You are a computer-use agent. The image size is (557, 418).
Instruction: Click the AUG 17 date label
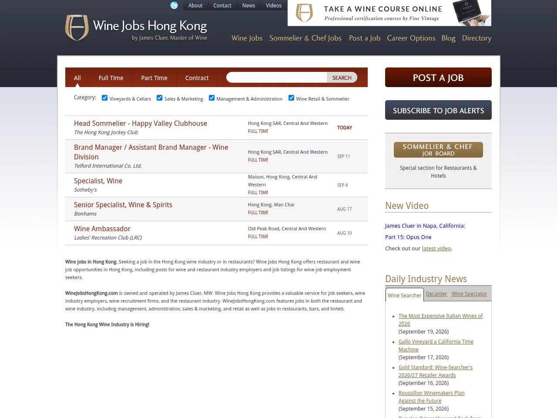[345, 209]
